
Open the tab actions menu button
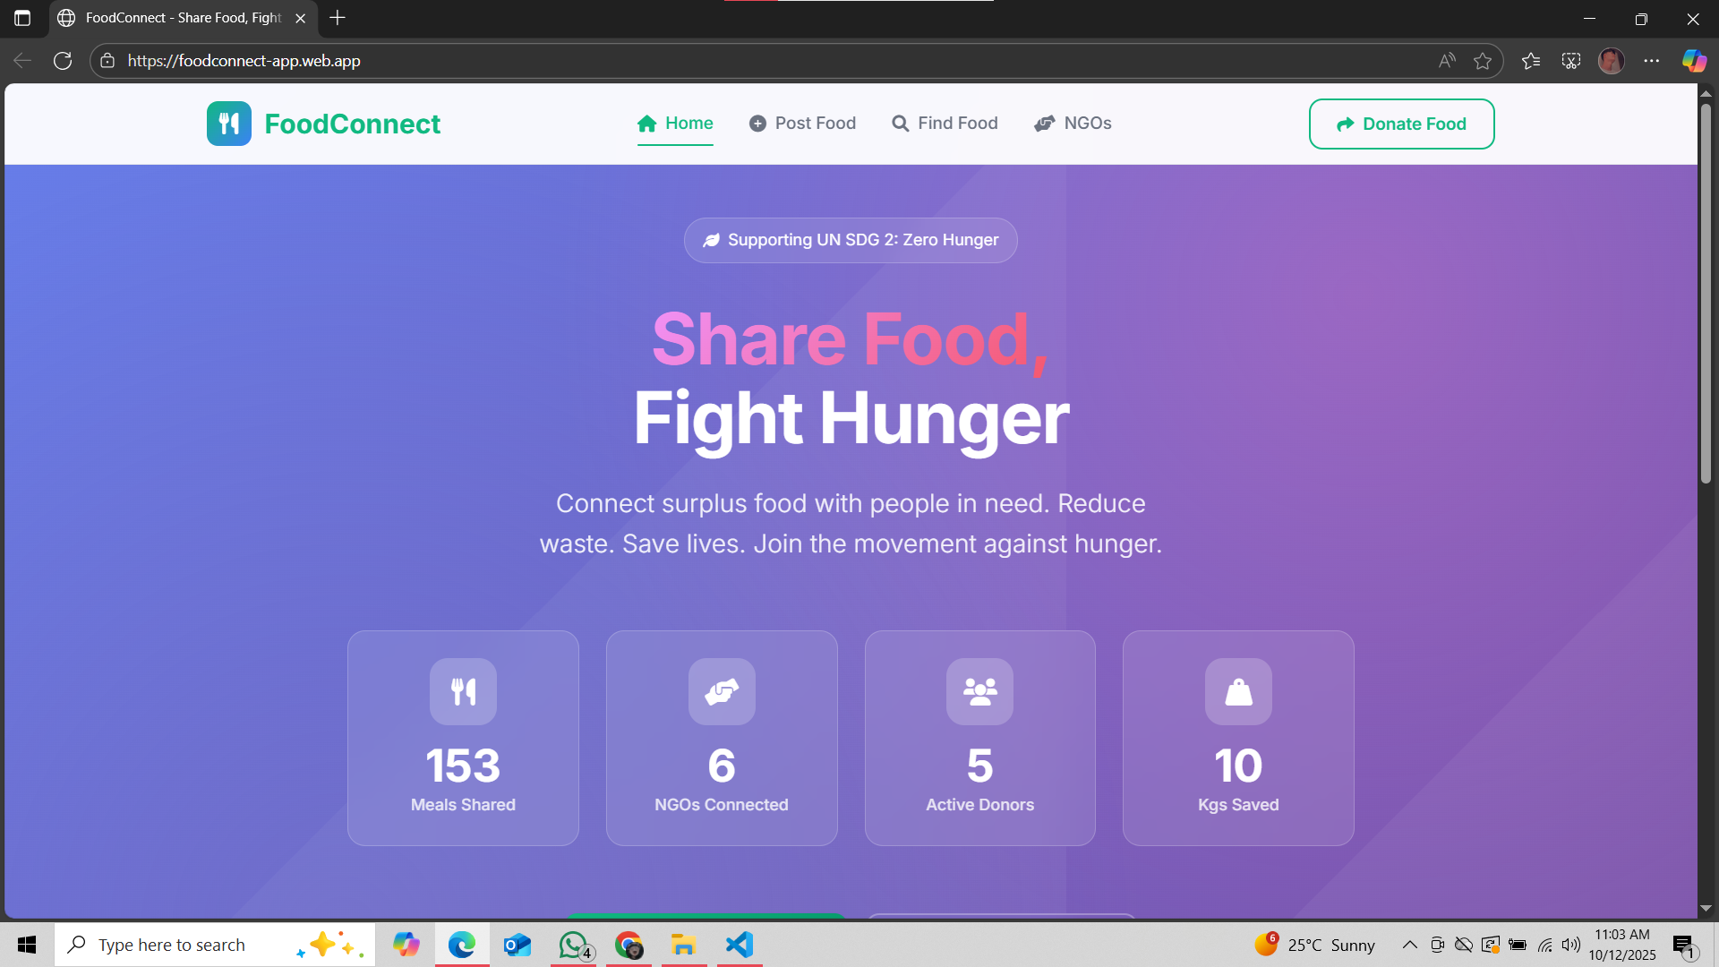tap(22, 18)
